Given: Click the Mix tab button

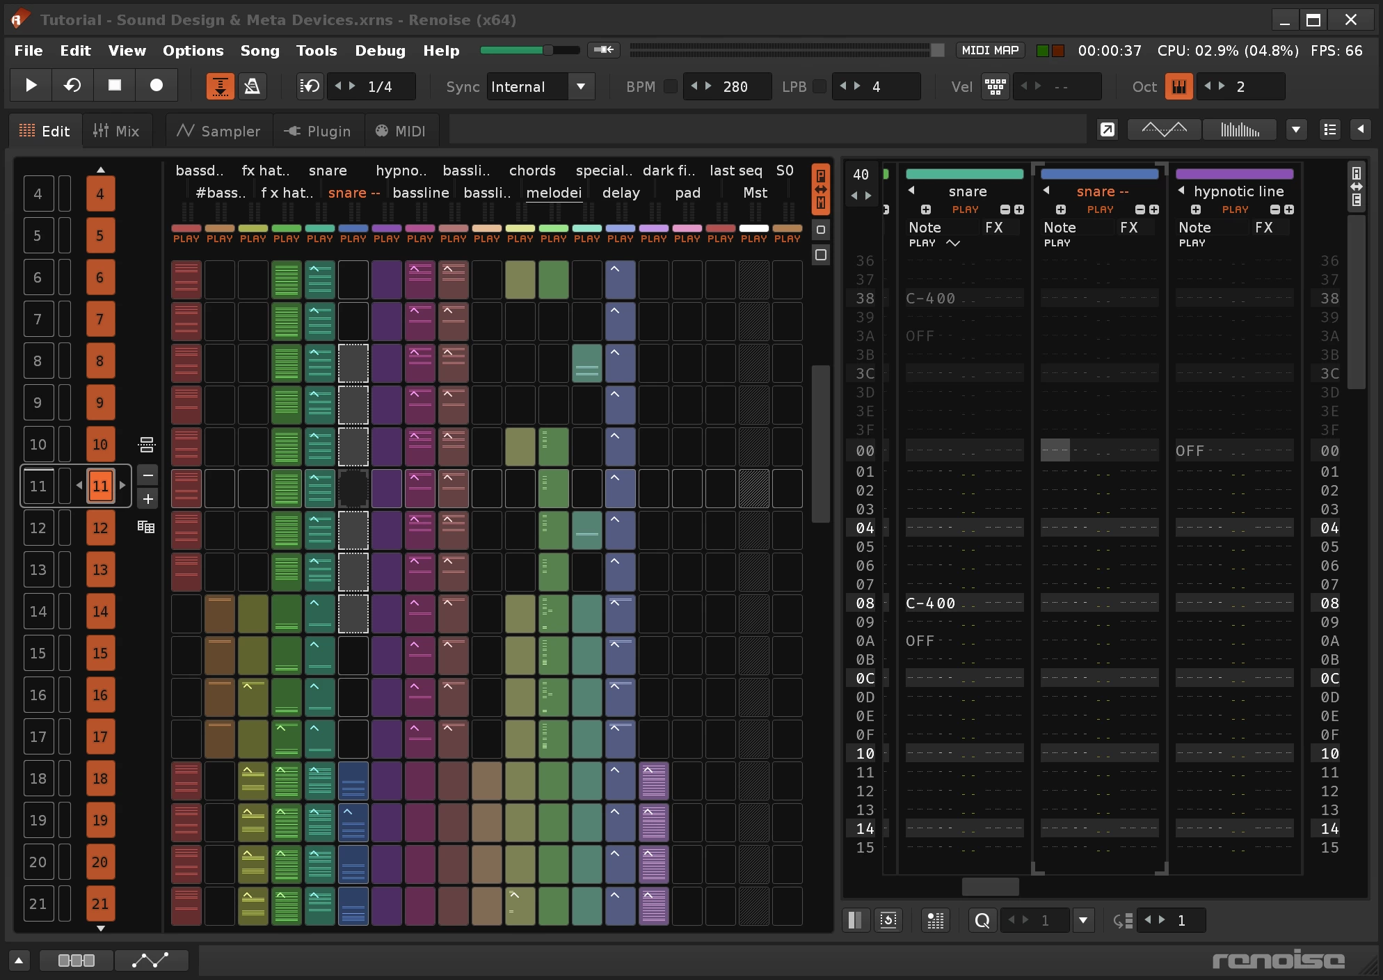Looking at the screenshot, I should (x=116, y=131).
